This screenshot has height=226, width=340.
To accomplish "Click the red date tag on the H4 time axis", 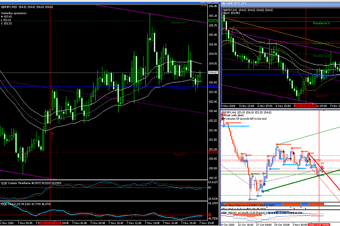I will [319, 224].
